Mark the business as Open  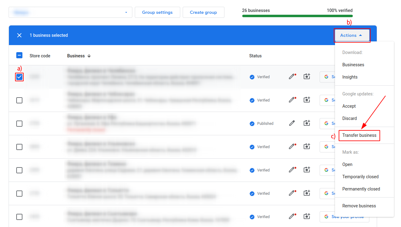364,164
